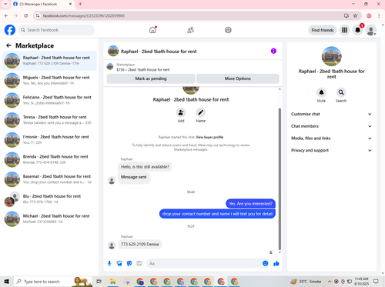Expand Chat members section
The width and height of the screenshot is (385, 287).
click(x=331, y=126)
